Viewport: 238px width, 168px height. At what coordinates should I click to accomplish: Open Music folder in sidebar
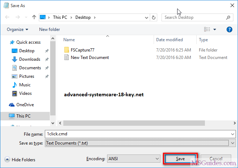click(25, 85)
